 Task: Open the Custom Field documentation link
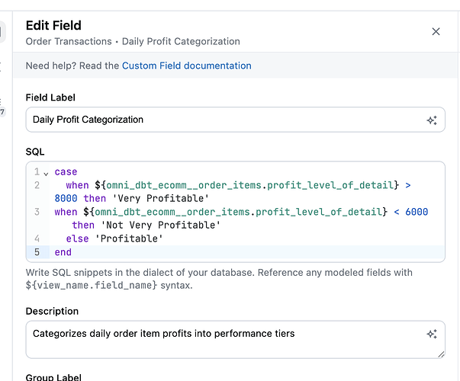[186, 66]
